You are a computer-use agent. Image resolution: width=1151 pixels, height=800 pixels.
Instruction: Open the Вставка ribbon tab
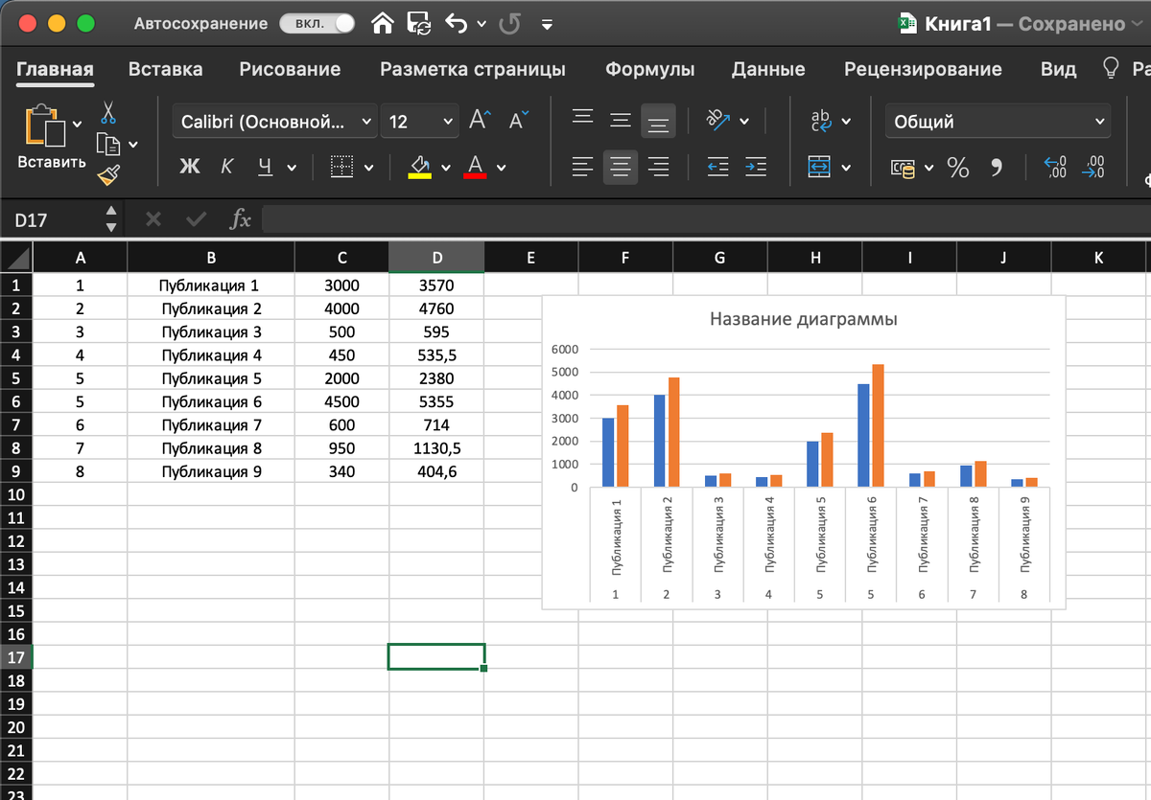coord(165,69)
